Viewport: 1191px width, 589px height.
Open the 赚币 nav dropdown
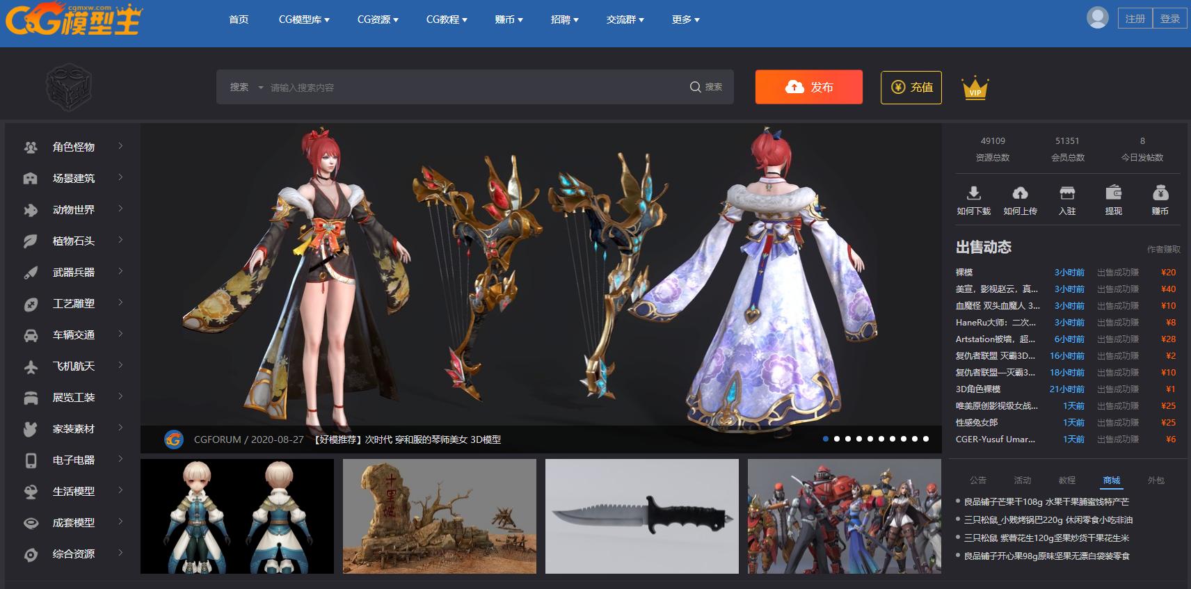tap(509, 19)
